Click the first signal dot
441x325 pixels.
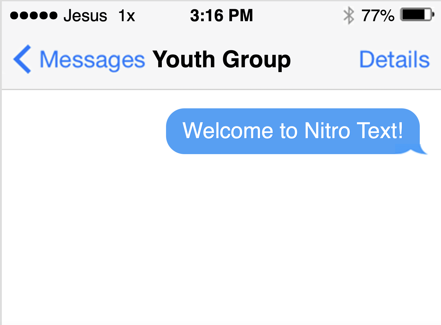coord(14,15)
